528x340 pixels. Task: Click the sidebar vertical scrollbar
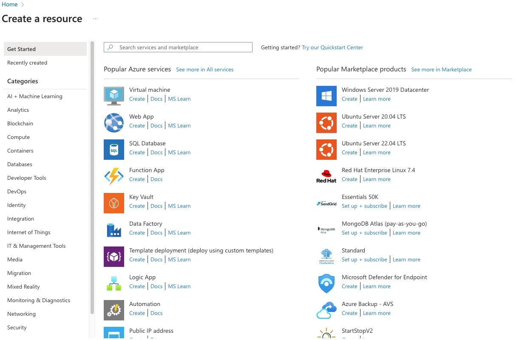[x=92, y=178]
